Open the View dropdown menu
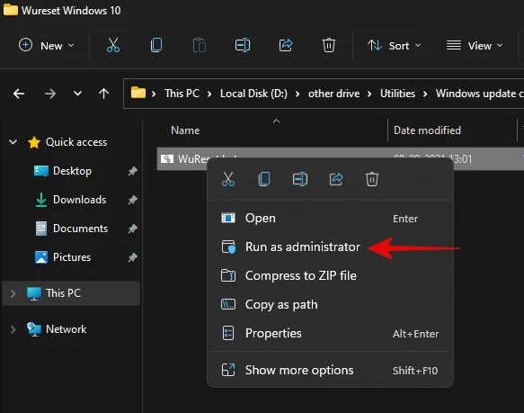Screen dimensions: 524x413 pyautogui.click(x=475, y=46)
